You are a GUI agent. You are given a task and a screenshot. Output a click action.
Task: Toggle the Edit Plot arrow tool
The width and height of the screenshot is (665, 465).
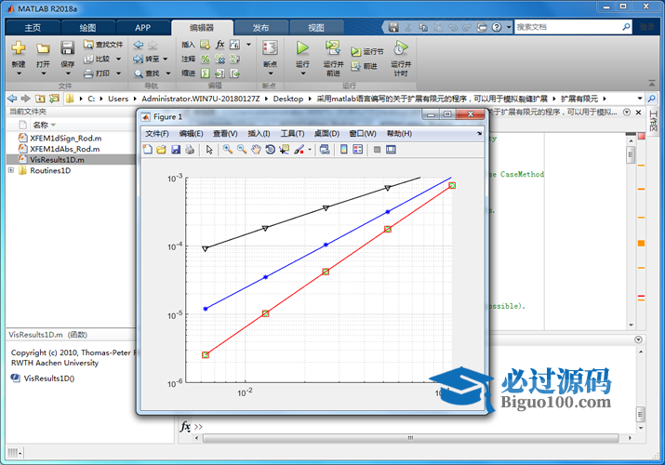(x=209, y=150)
